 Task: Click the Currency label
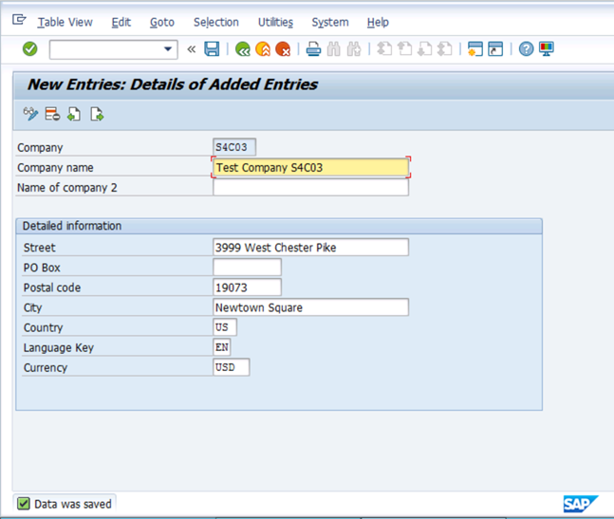click(46, 367)
